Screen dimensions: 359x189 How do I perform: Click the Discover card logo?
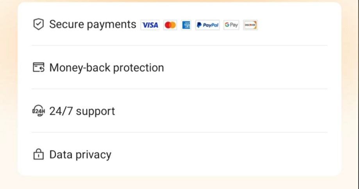click(x=250, y=25)
